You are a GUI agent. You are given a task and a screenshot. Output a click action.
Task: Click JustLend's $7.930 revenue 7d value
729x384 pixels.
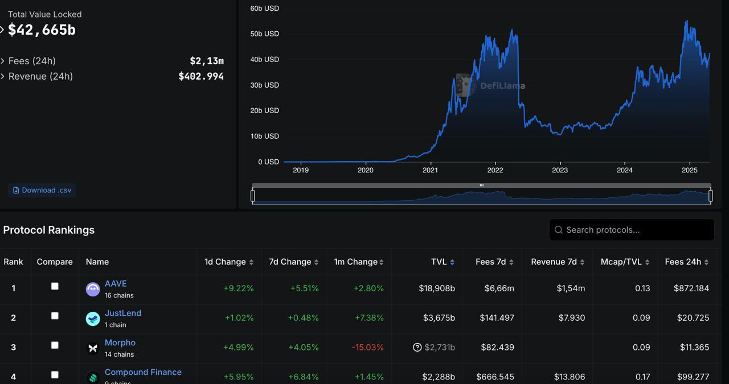tap(571, 318)
